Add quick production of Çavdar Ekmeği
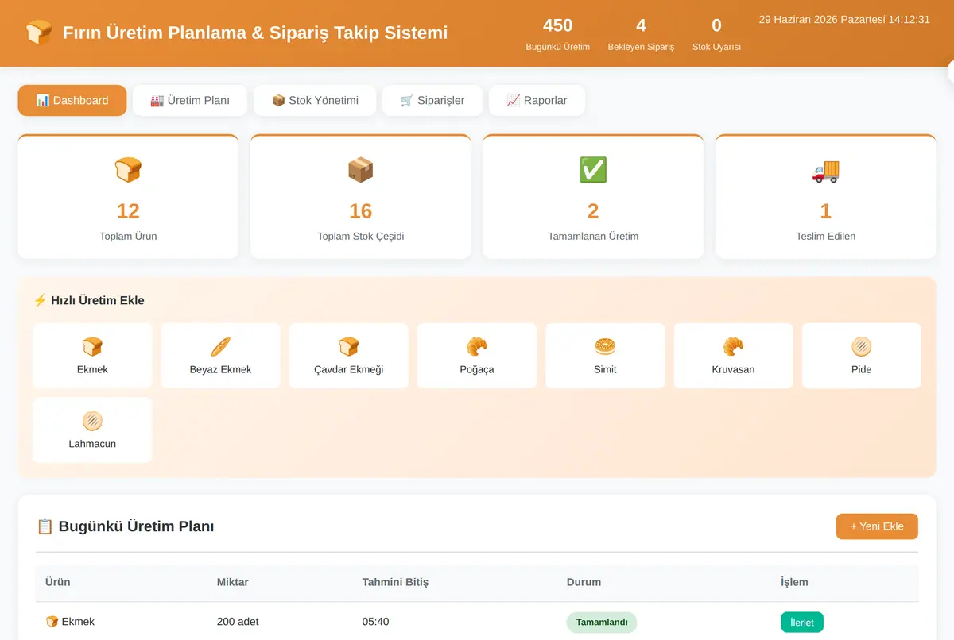 tap(349, 356)
